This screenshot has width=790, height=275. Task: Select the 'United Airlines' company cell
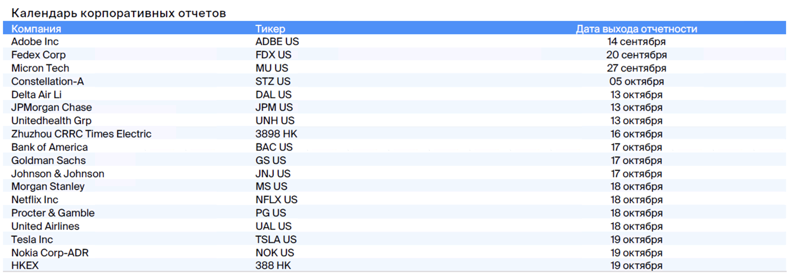45,226
